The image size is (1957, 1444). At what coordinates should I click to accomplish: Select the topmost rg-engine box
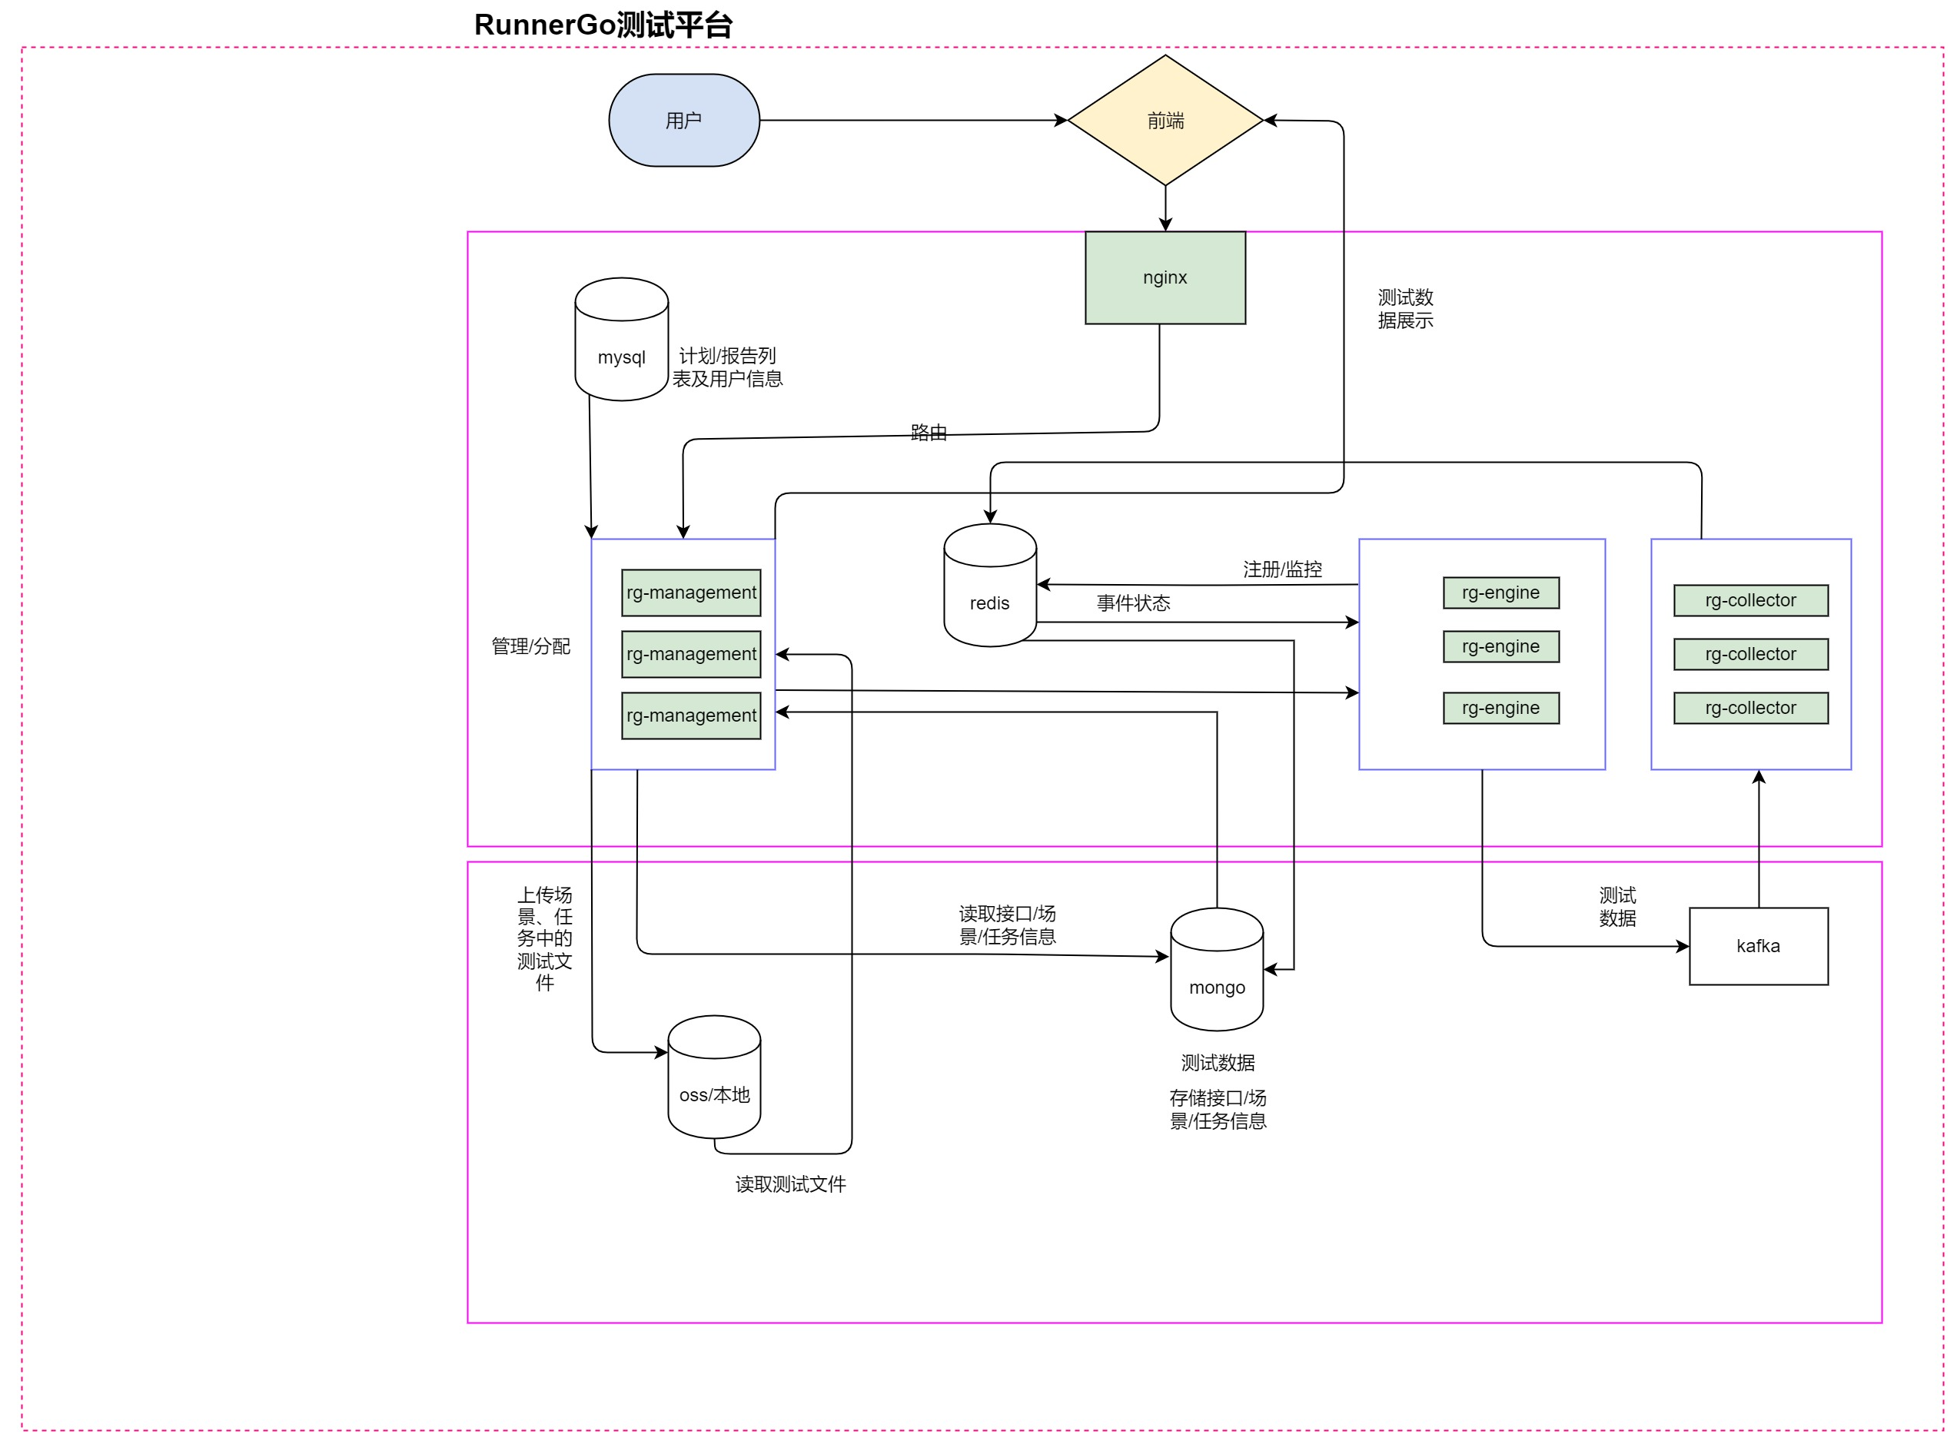click(x=1500, y=593)
